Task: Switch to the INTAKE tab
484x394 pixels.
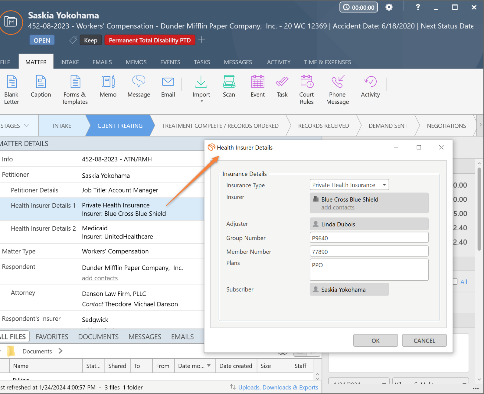Action: tap(70, 62)
